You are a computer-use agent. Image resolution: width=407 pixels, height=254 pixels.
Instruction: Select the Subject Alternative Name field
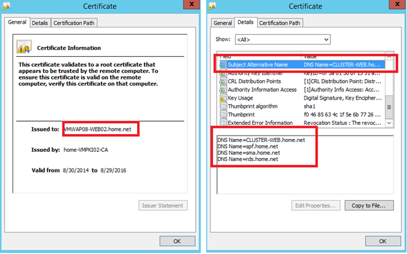[x=258, y=65]
